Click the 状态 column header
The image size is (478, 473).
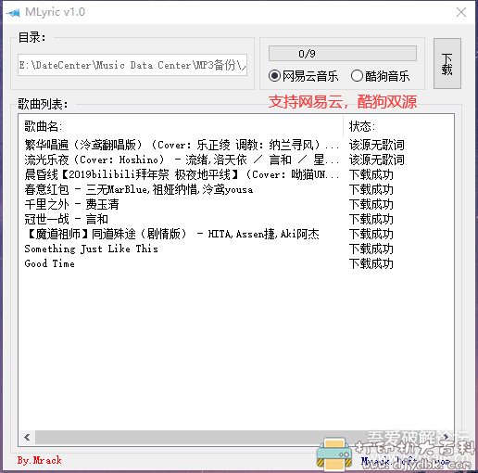click(398, 126)
